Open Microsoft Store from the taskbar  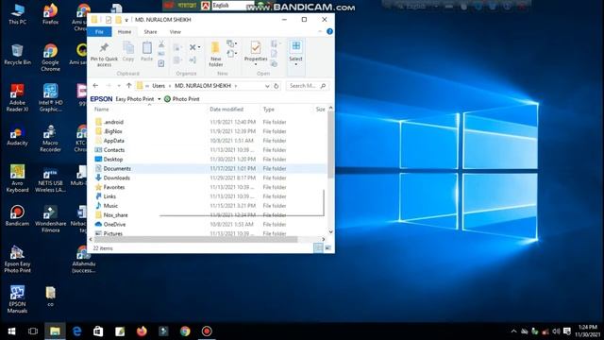click(98, 331)
